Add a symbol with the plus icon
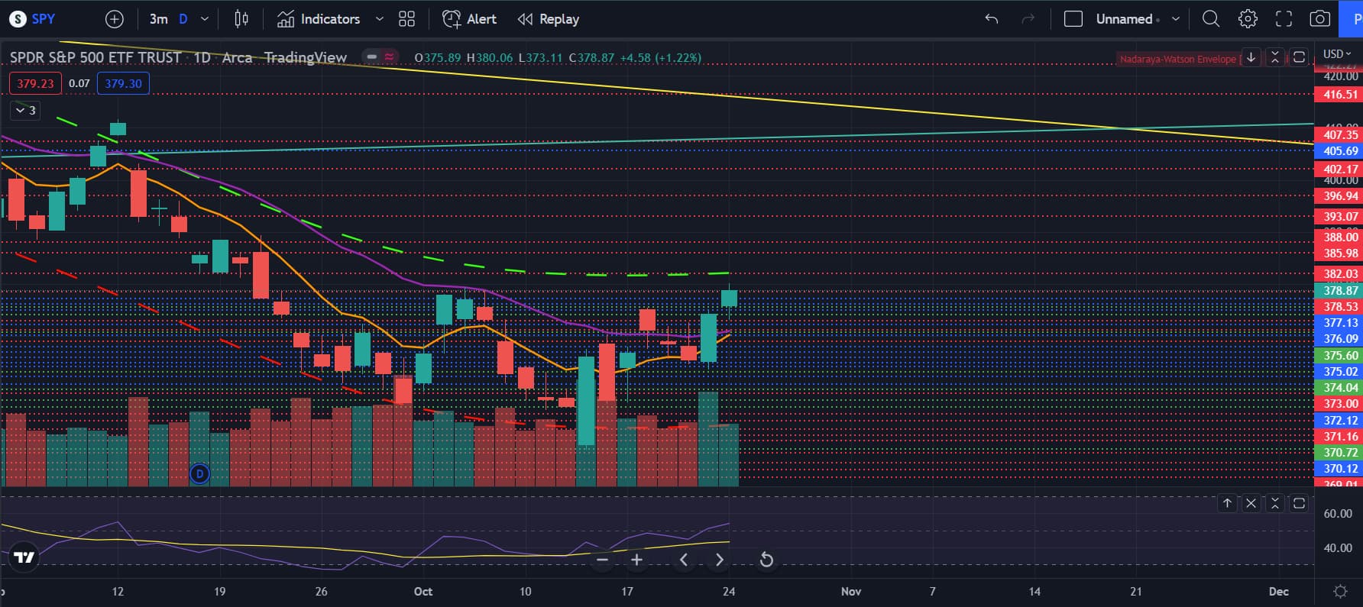The image size is (1363, 607). click(x=114, y=19)
